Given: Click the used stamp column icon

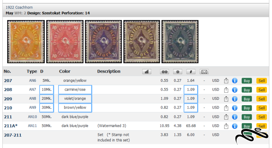Looking at the screenshot, I should [191, 72].
